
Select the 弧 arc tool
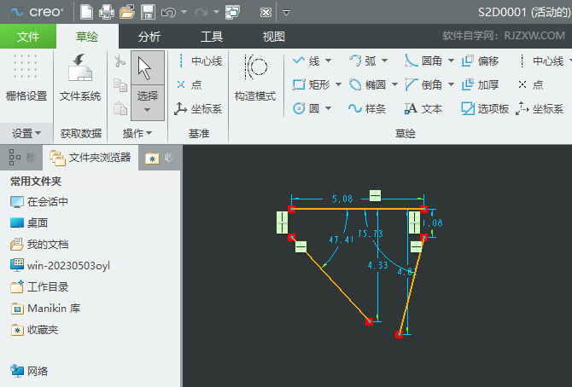[x=363, y=61]
